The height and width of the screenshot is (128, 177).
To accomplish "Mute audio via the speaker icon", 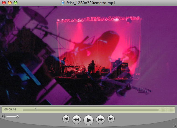I will coord(3,116).
